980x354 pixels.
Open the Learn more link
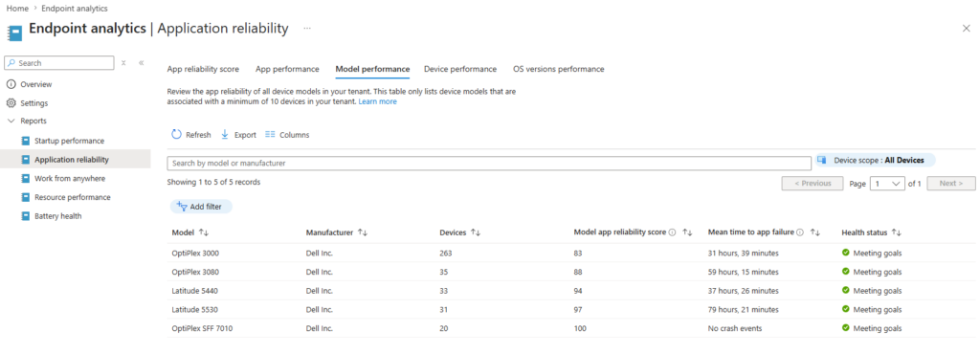377,101
